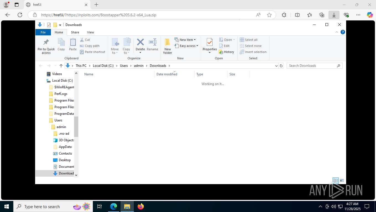Switch to the View ribbon tab

point(90,32)
